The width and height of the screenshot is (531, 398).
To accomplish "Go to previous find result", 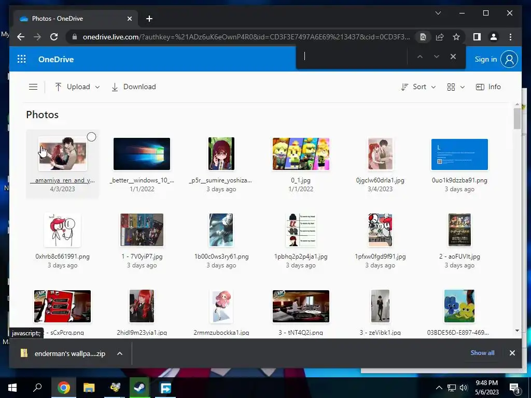I will click(x=420, y=56).
